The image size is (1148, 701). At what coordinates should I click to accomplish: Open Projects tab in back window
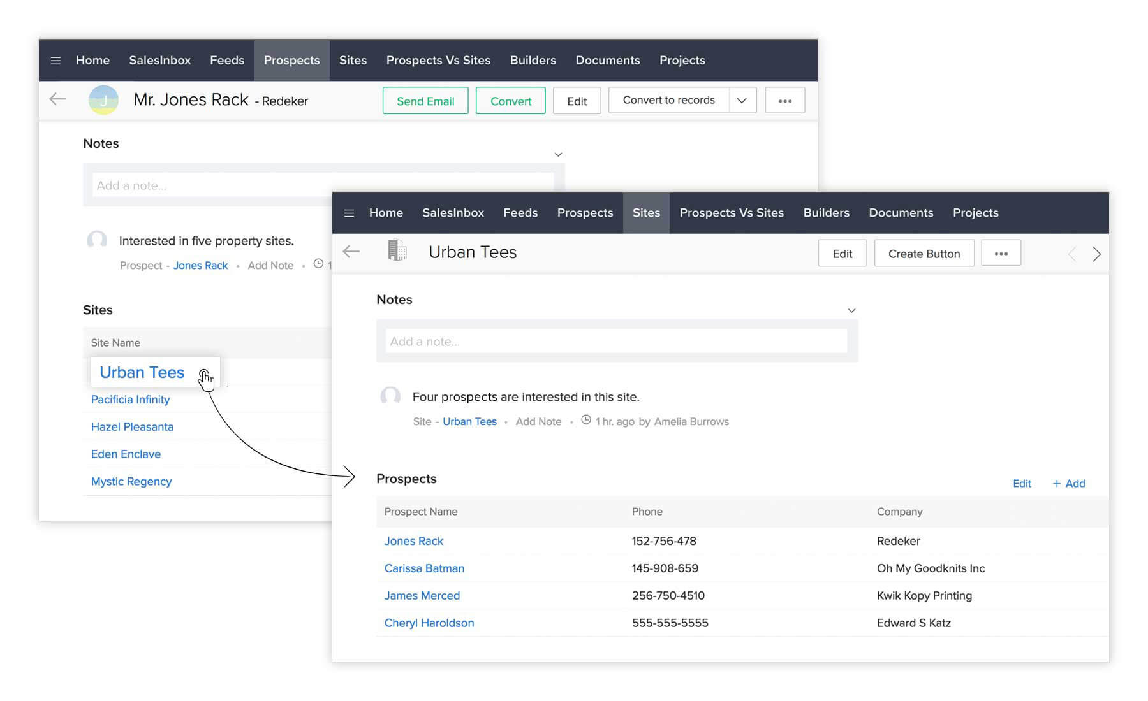pos(682,60)
